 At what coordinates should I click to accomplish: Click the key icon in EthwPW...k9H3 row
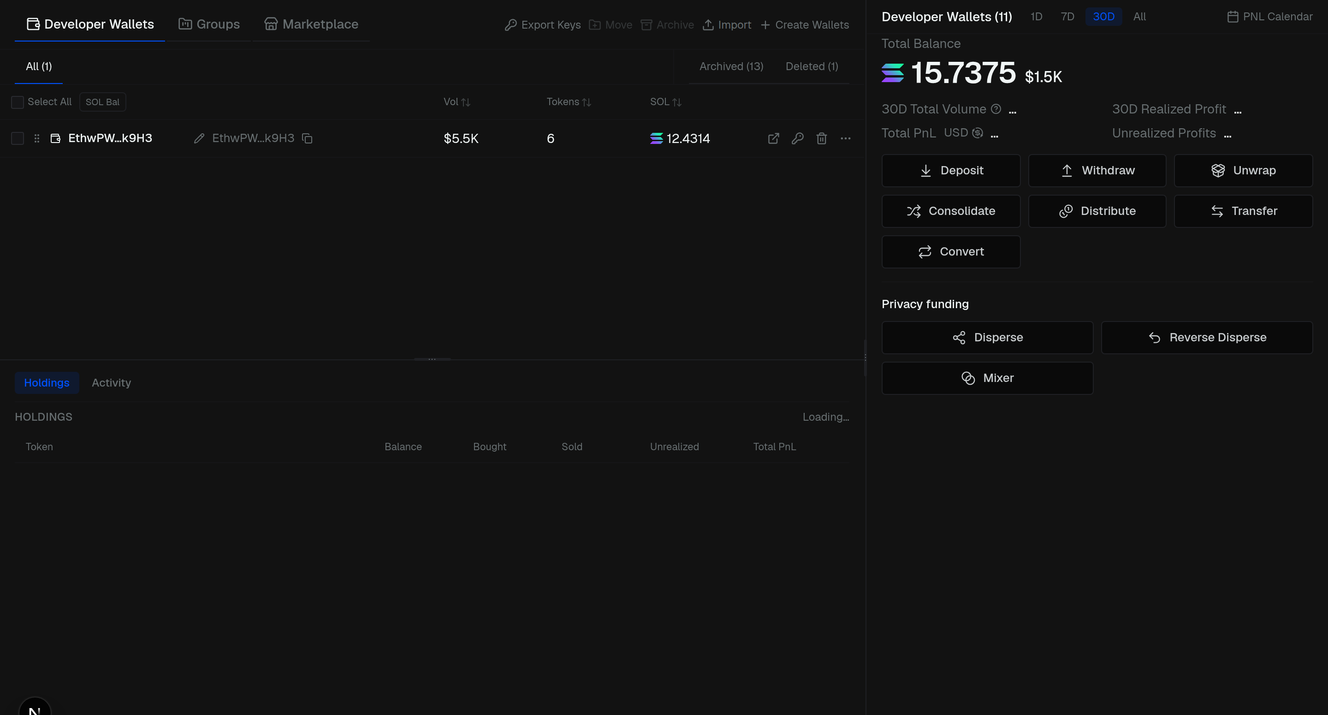point(798,138)
